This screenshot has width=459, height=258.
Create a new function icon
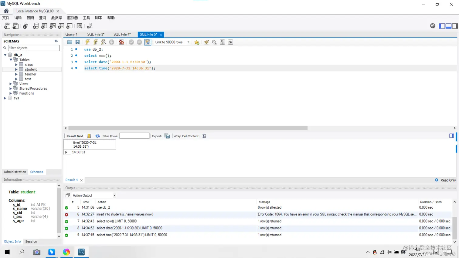pos(69,26)
